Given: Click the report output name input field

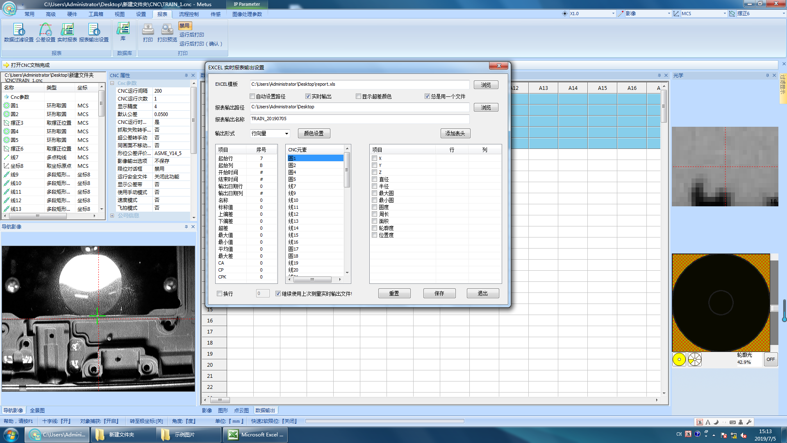Looking at the screenshot, I should (x=359, y=119).
